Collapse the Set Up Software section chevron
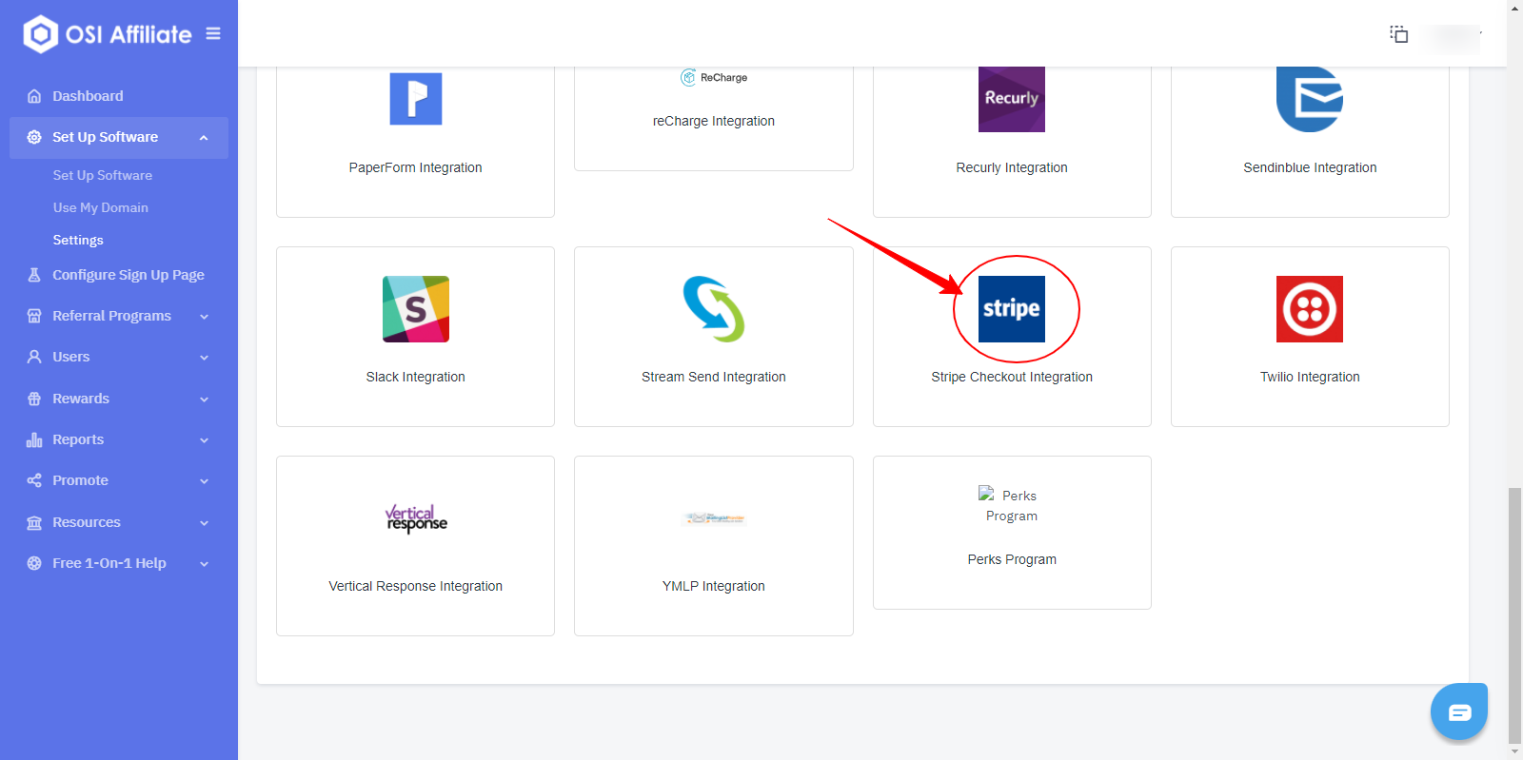1523x760 pixels. [204, 138]
